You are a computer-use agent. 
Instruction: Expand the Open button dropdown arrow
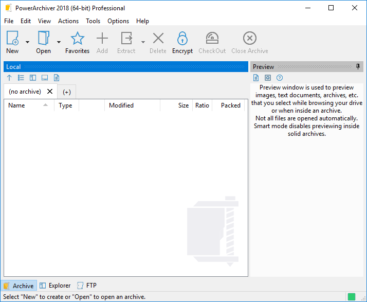click(59, 42)
